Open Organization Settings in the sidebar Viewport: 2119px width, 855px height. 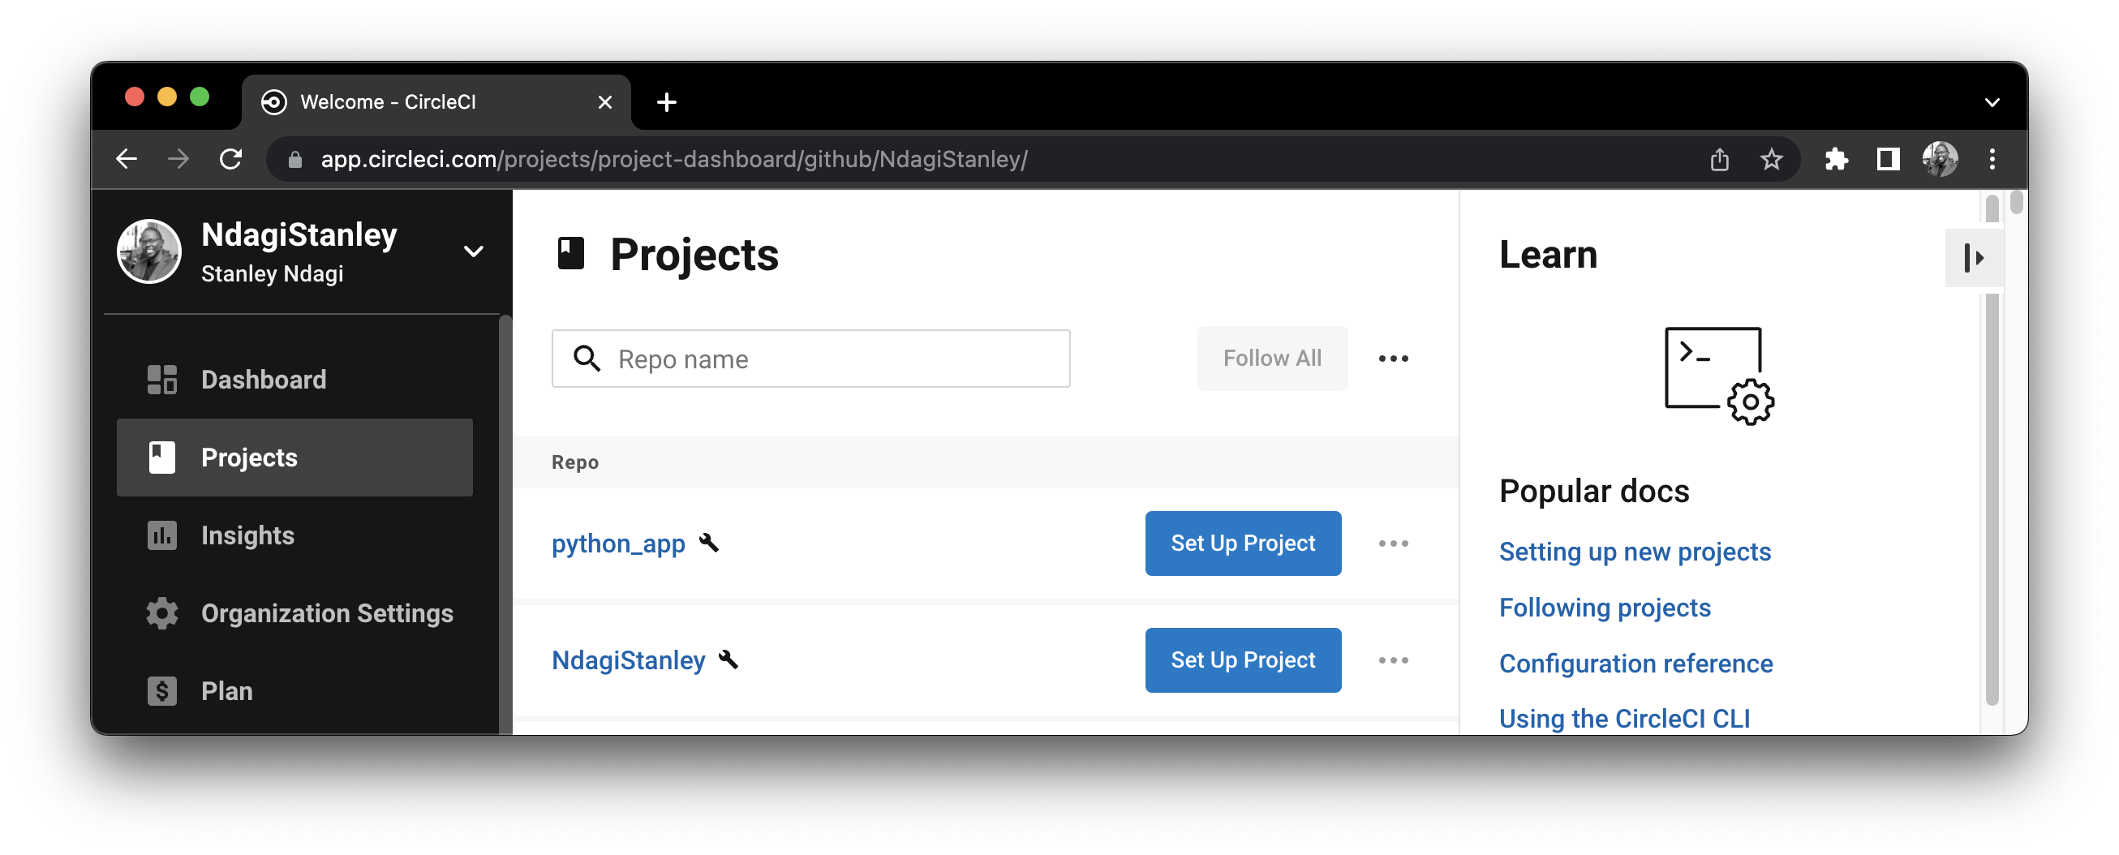point(327,613)
